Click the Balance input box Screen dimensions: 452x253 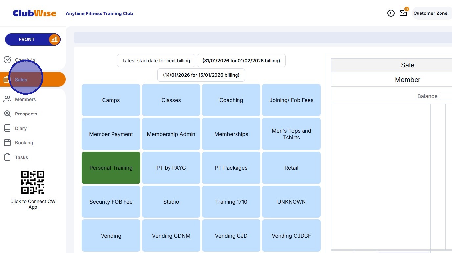446,96
